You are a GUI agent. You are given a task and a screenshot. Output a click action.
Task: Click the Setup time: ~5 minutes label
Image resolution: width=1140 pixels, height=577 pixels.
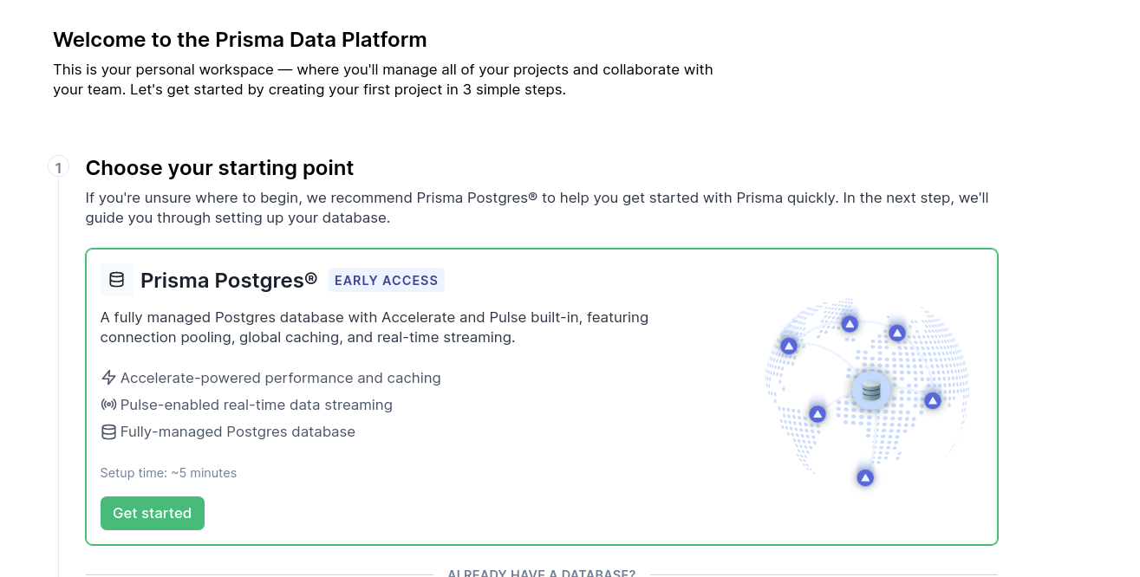click(168, 473)
